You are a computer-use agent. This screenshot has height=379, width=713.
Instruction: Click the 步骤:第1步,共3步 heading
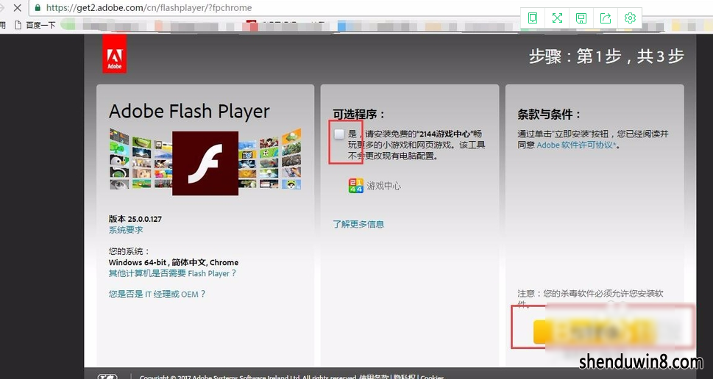coord(606,57)
